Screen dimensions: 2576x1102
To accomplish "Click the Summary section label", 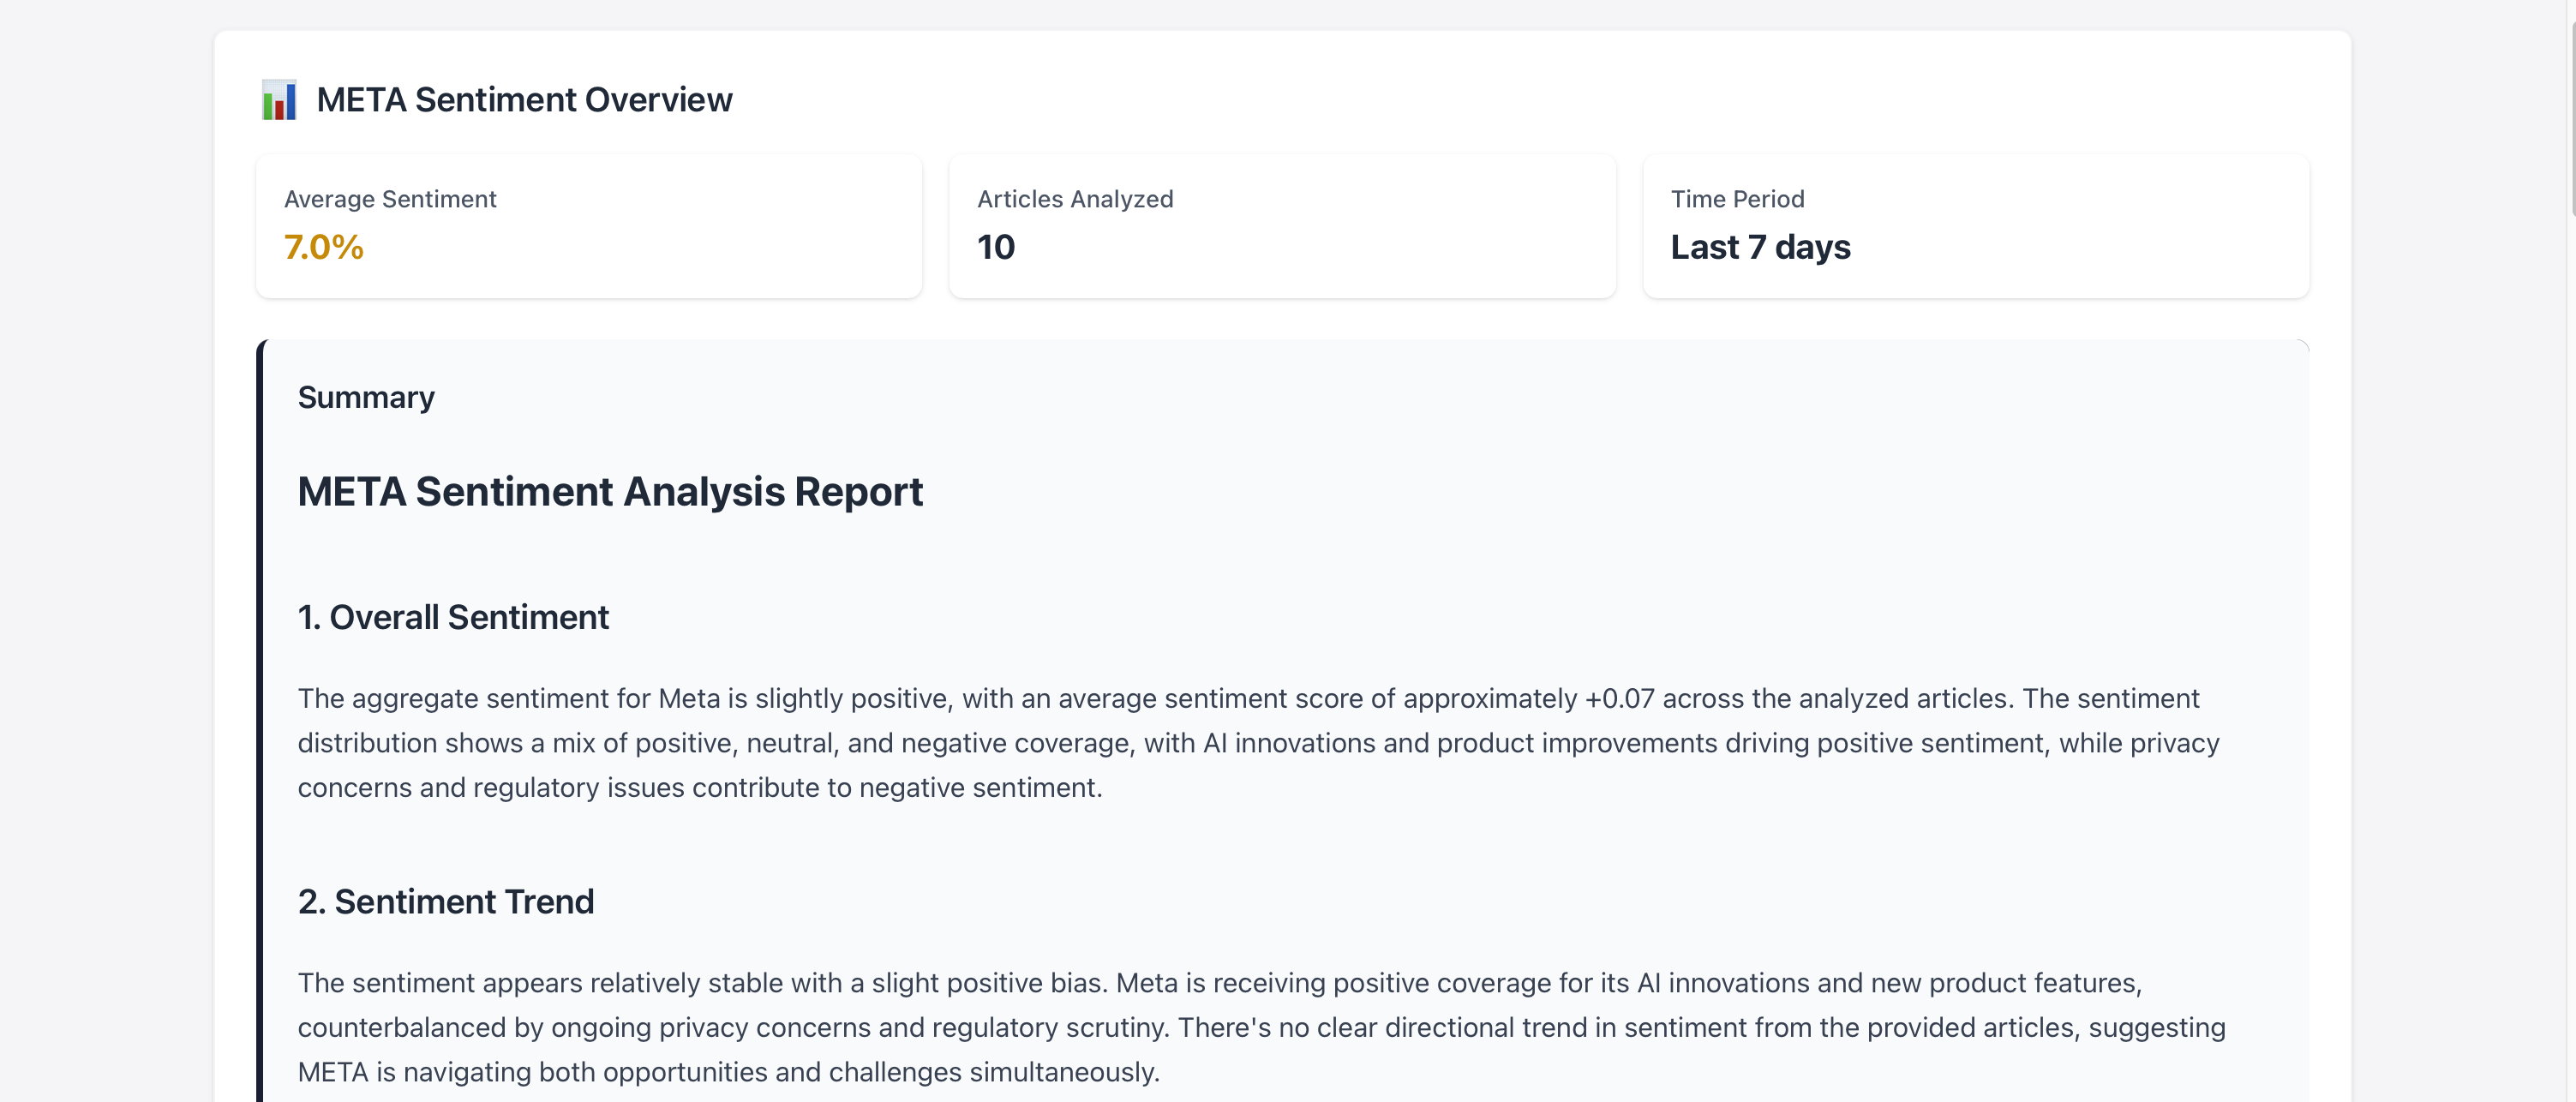I will click(x=366, y=398).
